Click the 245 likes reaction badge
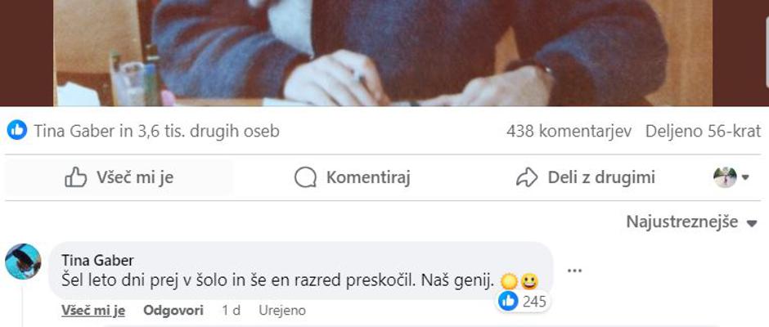This screenshot has width=769, height=327. pyautogui.click(x=523, y=302)
